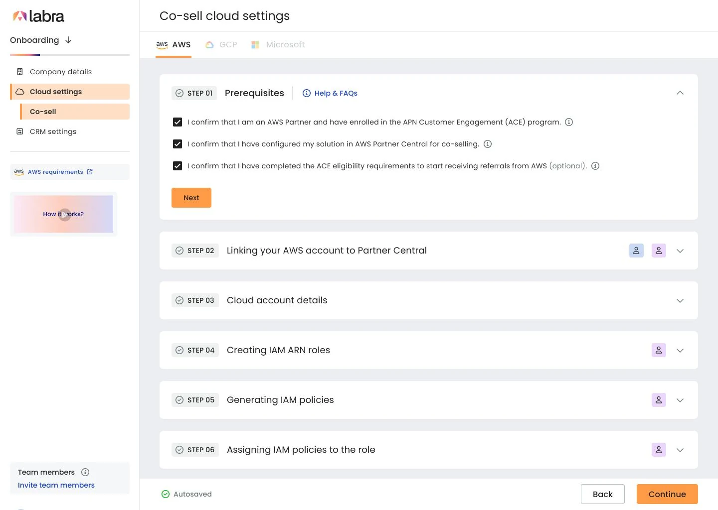Uncheck the APN ACE program enrollment confirmation

[178, 122]
